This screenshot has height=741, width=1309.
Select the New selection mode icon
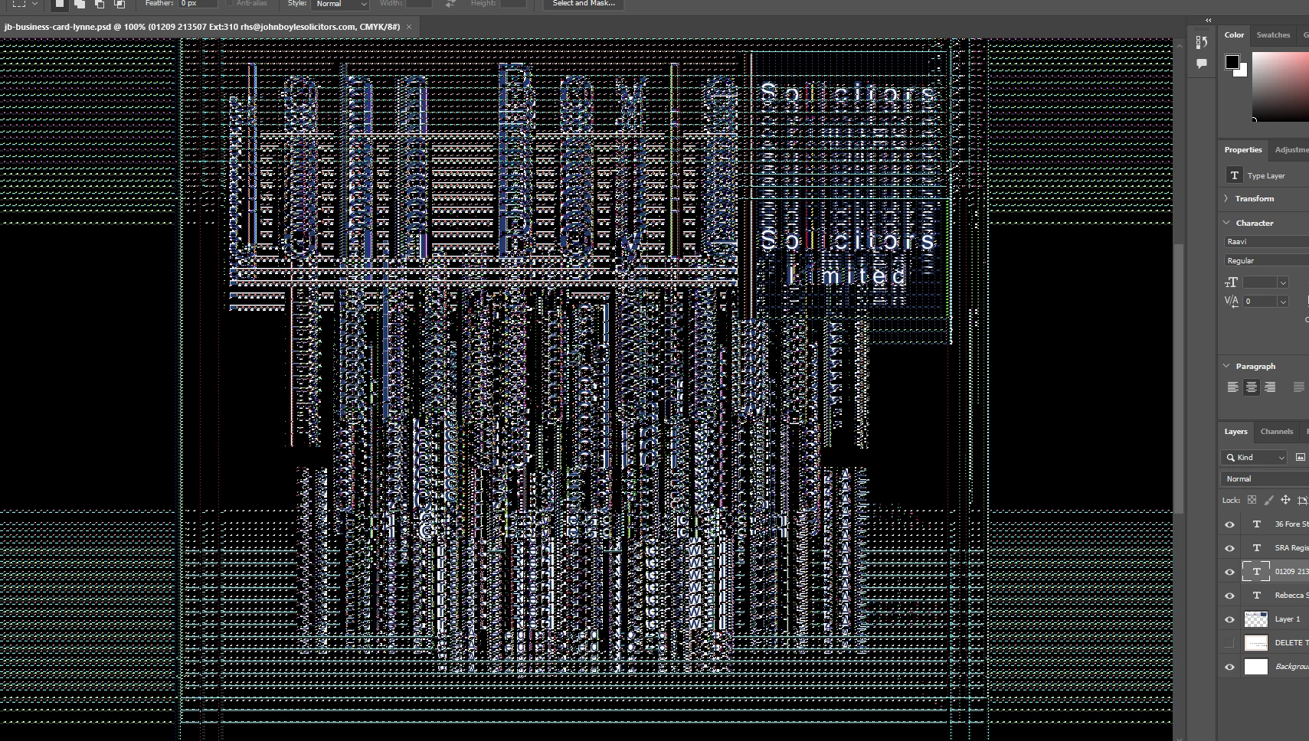click(60, 4)
